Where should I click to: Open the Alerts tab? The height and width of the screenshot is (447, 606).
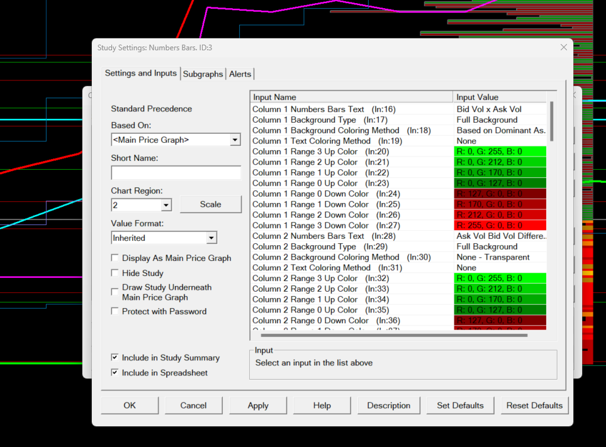point(240,74)
